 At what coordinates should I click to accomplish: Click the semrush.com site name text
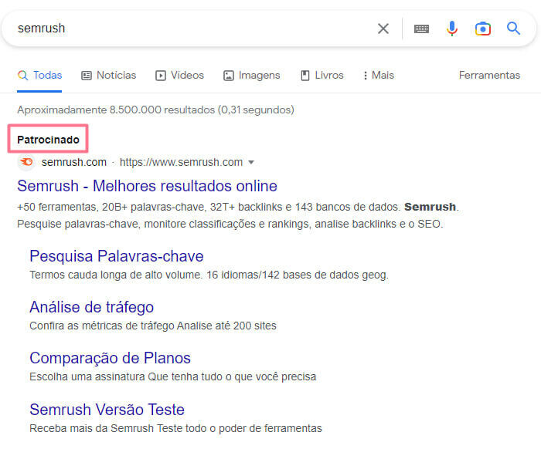point(74,162)
